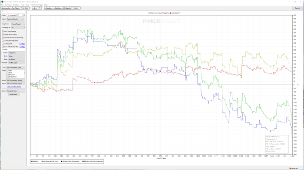Check the DON flag checkbox
Viewport: 304px width, 170px height.
pos(8,73)
